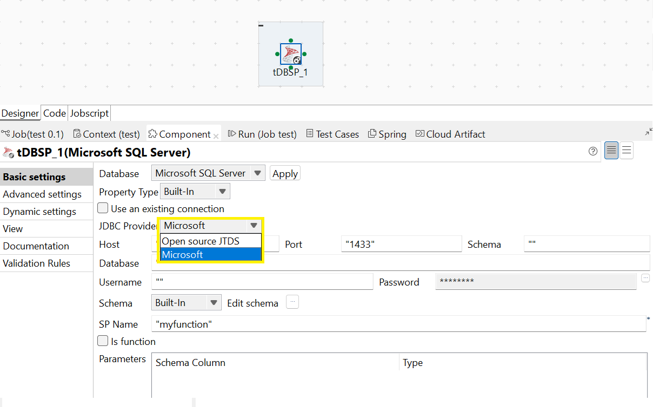Select the tDBSP_1 component icon on canvas

(x=291, y=54)
